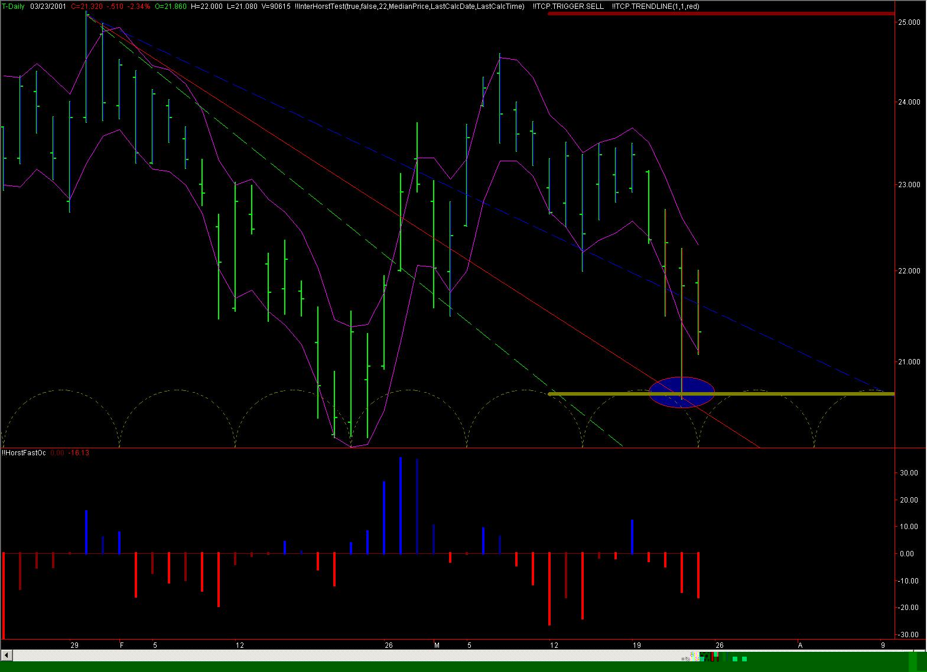Click the date 03/23/2001 in header
The image size is (927, 672).
click(x=47, y=6)
